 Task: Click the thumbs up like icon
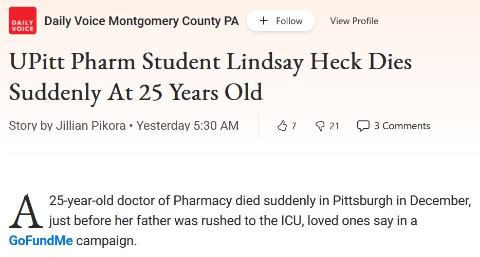coord(282,126)
